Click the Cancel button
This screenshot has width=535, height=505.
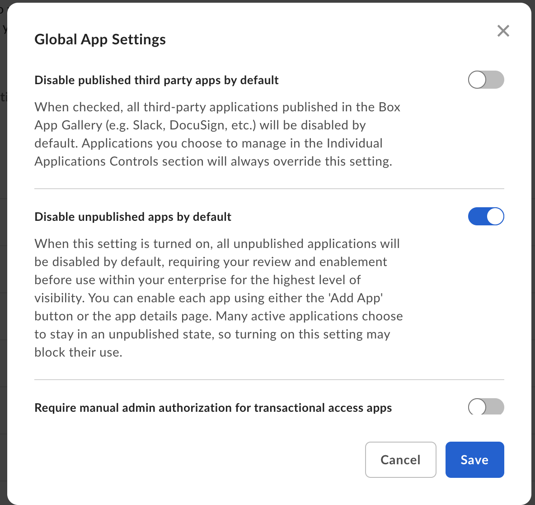point(400,460)
